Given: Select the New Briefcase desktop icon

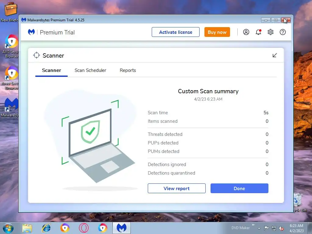Looking at the screenshot, I should (x=9, y=12).
